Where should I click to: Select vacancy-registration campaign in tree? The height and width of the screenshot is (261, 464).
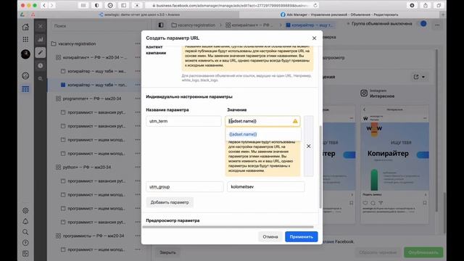77,43
